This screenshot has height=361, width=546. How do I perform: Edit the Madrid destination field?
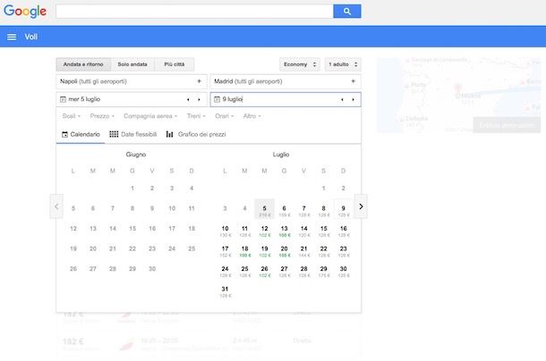[286, 81]
